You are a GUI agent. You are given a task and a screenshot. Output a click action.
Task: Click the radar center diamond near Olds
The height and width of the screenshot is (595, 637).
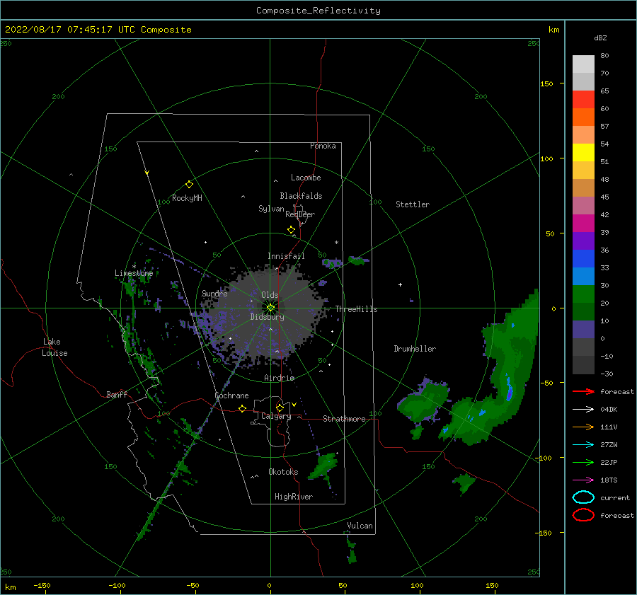(270, 308)
